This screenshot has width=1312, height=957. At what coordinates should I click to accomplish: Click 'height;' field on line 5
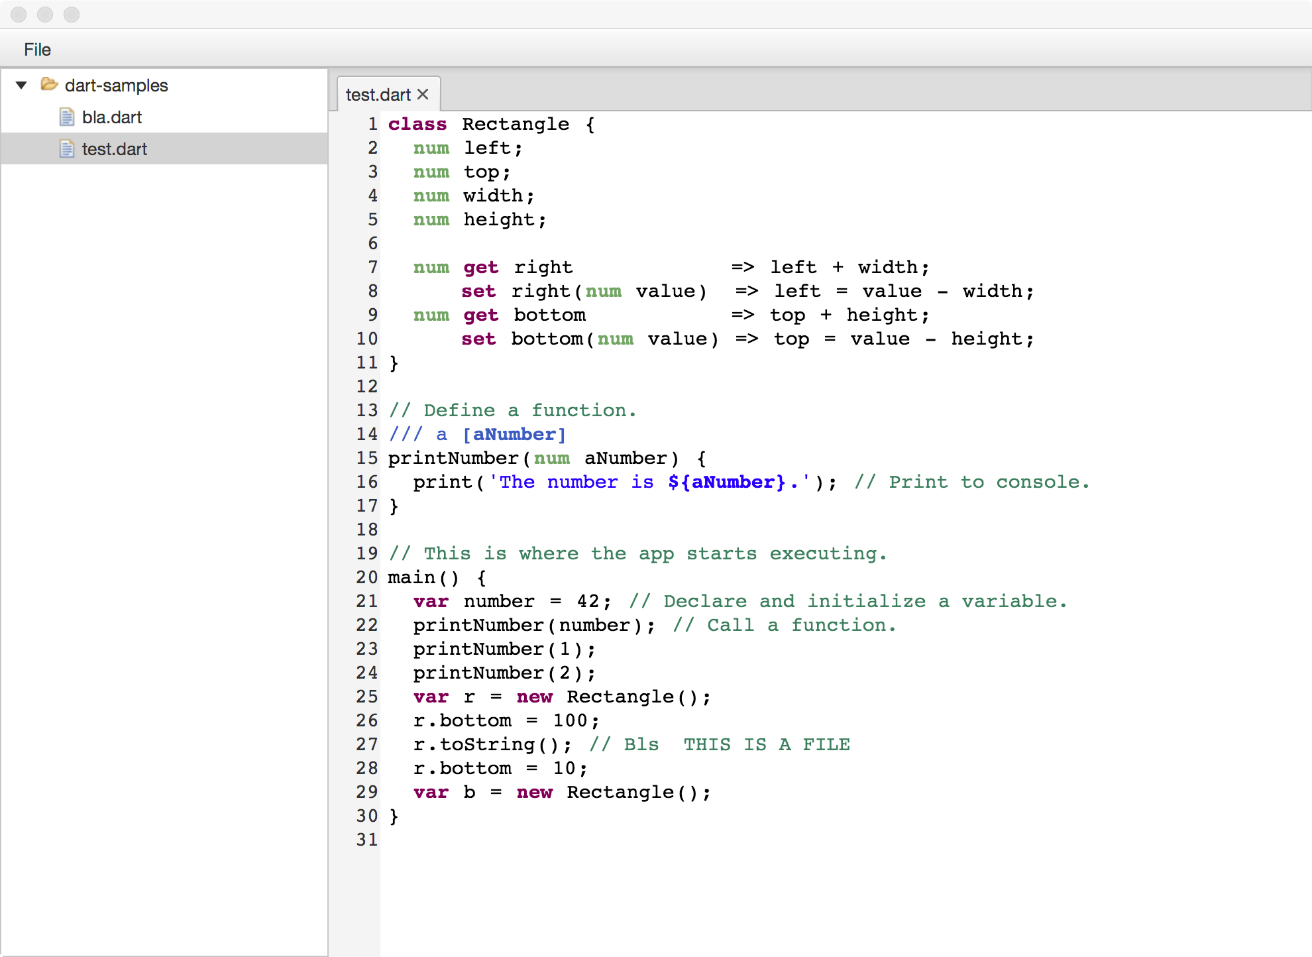[505, 219]
